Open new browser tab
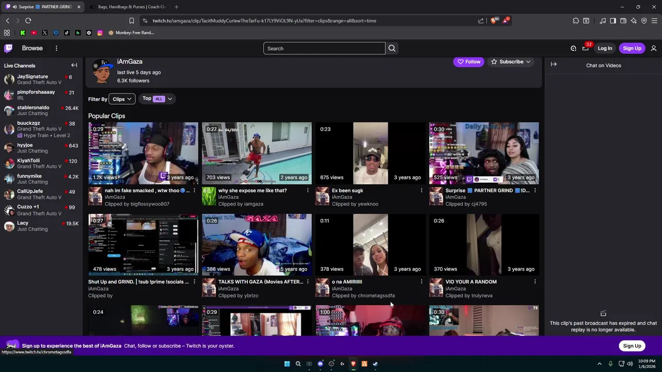Viewport: 662px width, 372px height. point(176,7)
